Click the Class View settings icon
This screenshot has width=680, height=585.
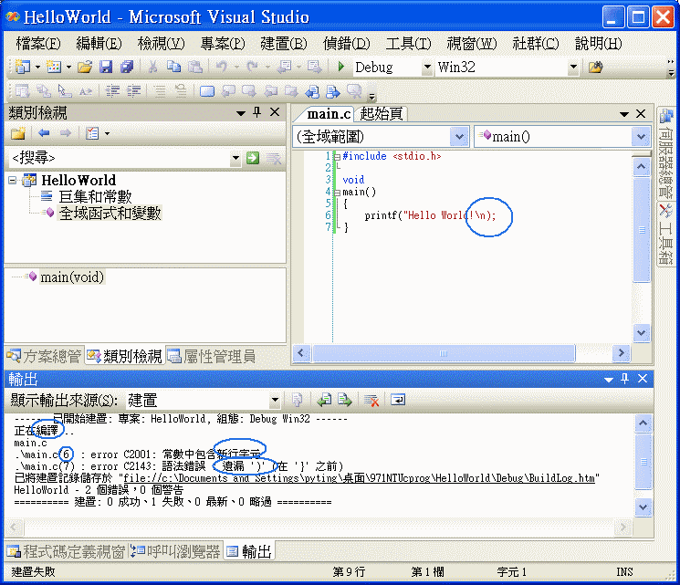pos(92,133)
